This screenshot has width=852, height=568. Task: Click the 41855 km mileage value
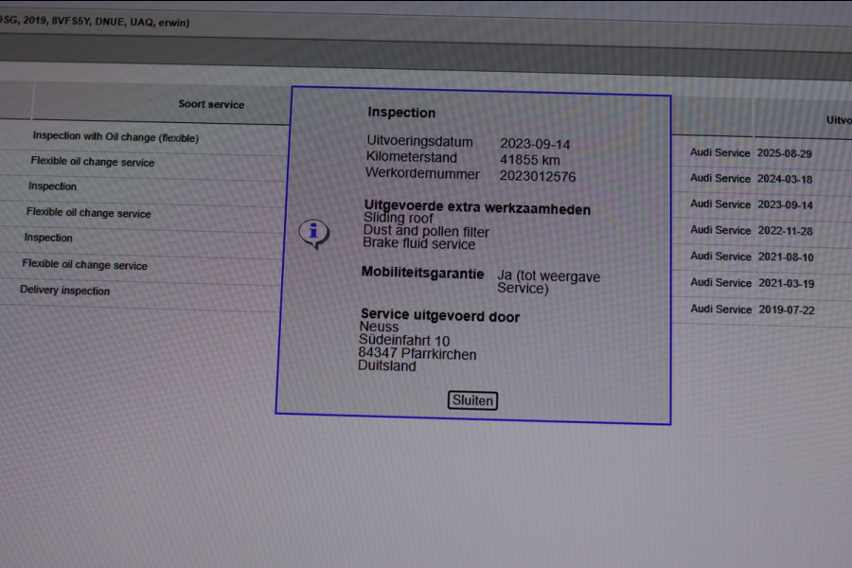click(x=530, y=160)
